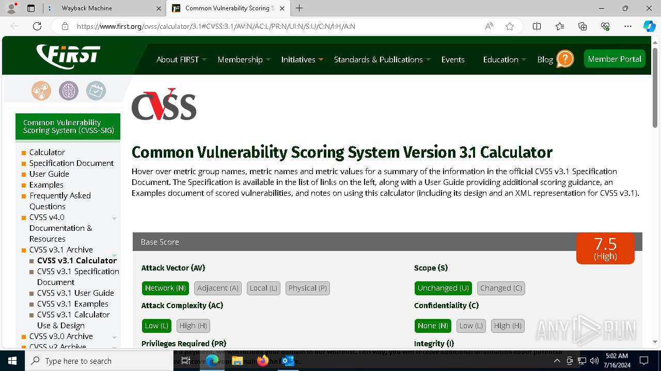661x371 pixels.
Task: Click the FIRST logo in header
Action: coord(68,56)
